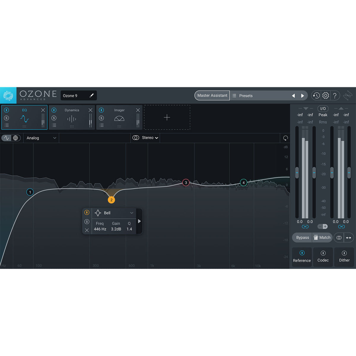Click the sum-to-mono circles icon
Image resolution: width=356 pixels, height=356 pixels.
pos(339,237)
